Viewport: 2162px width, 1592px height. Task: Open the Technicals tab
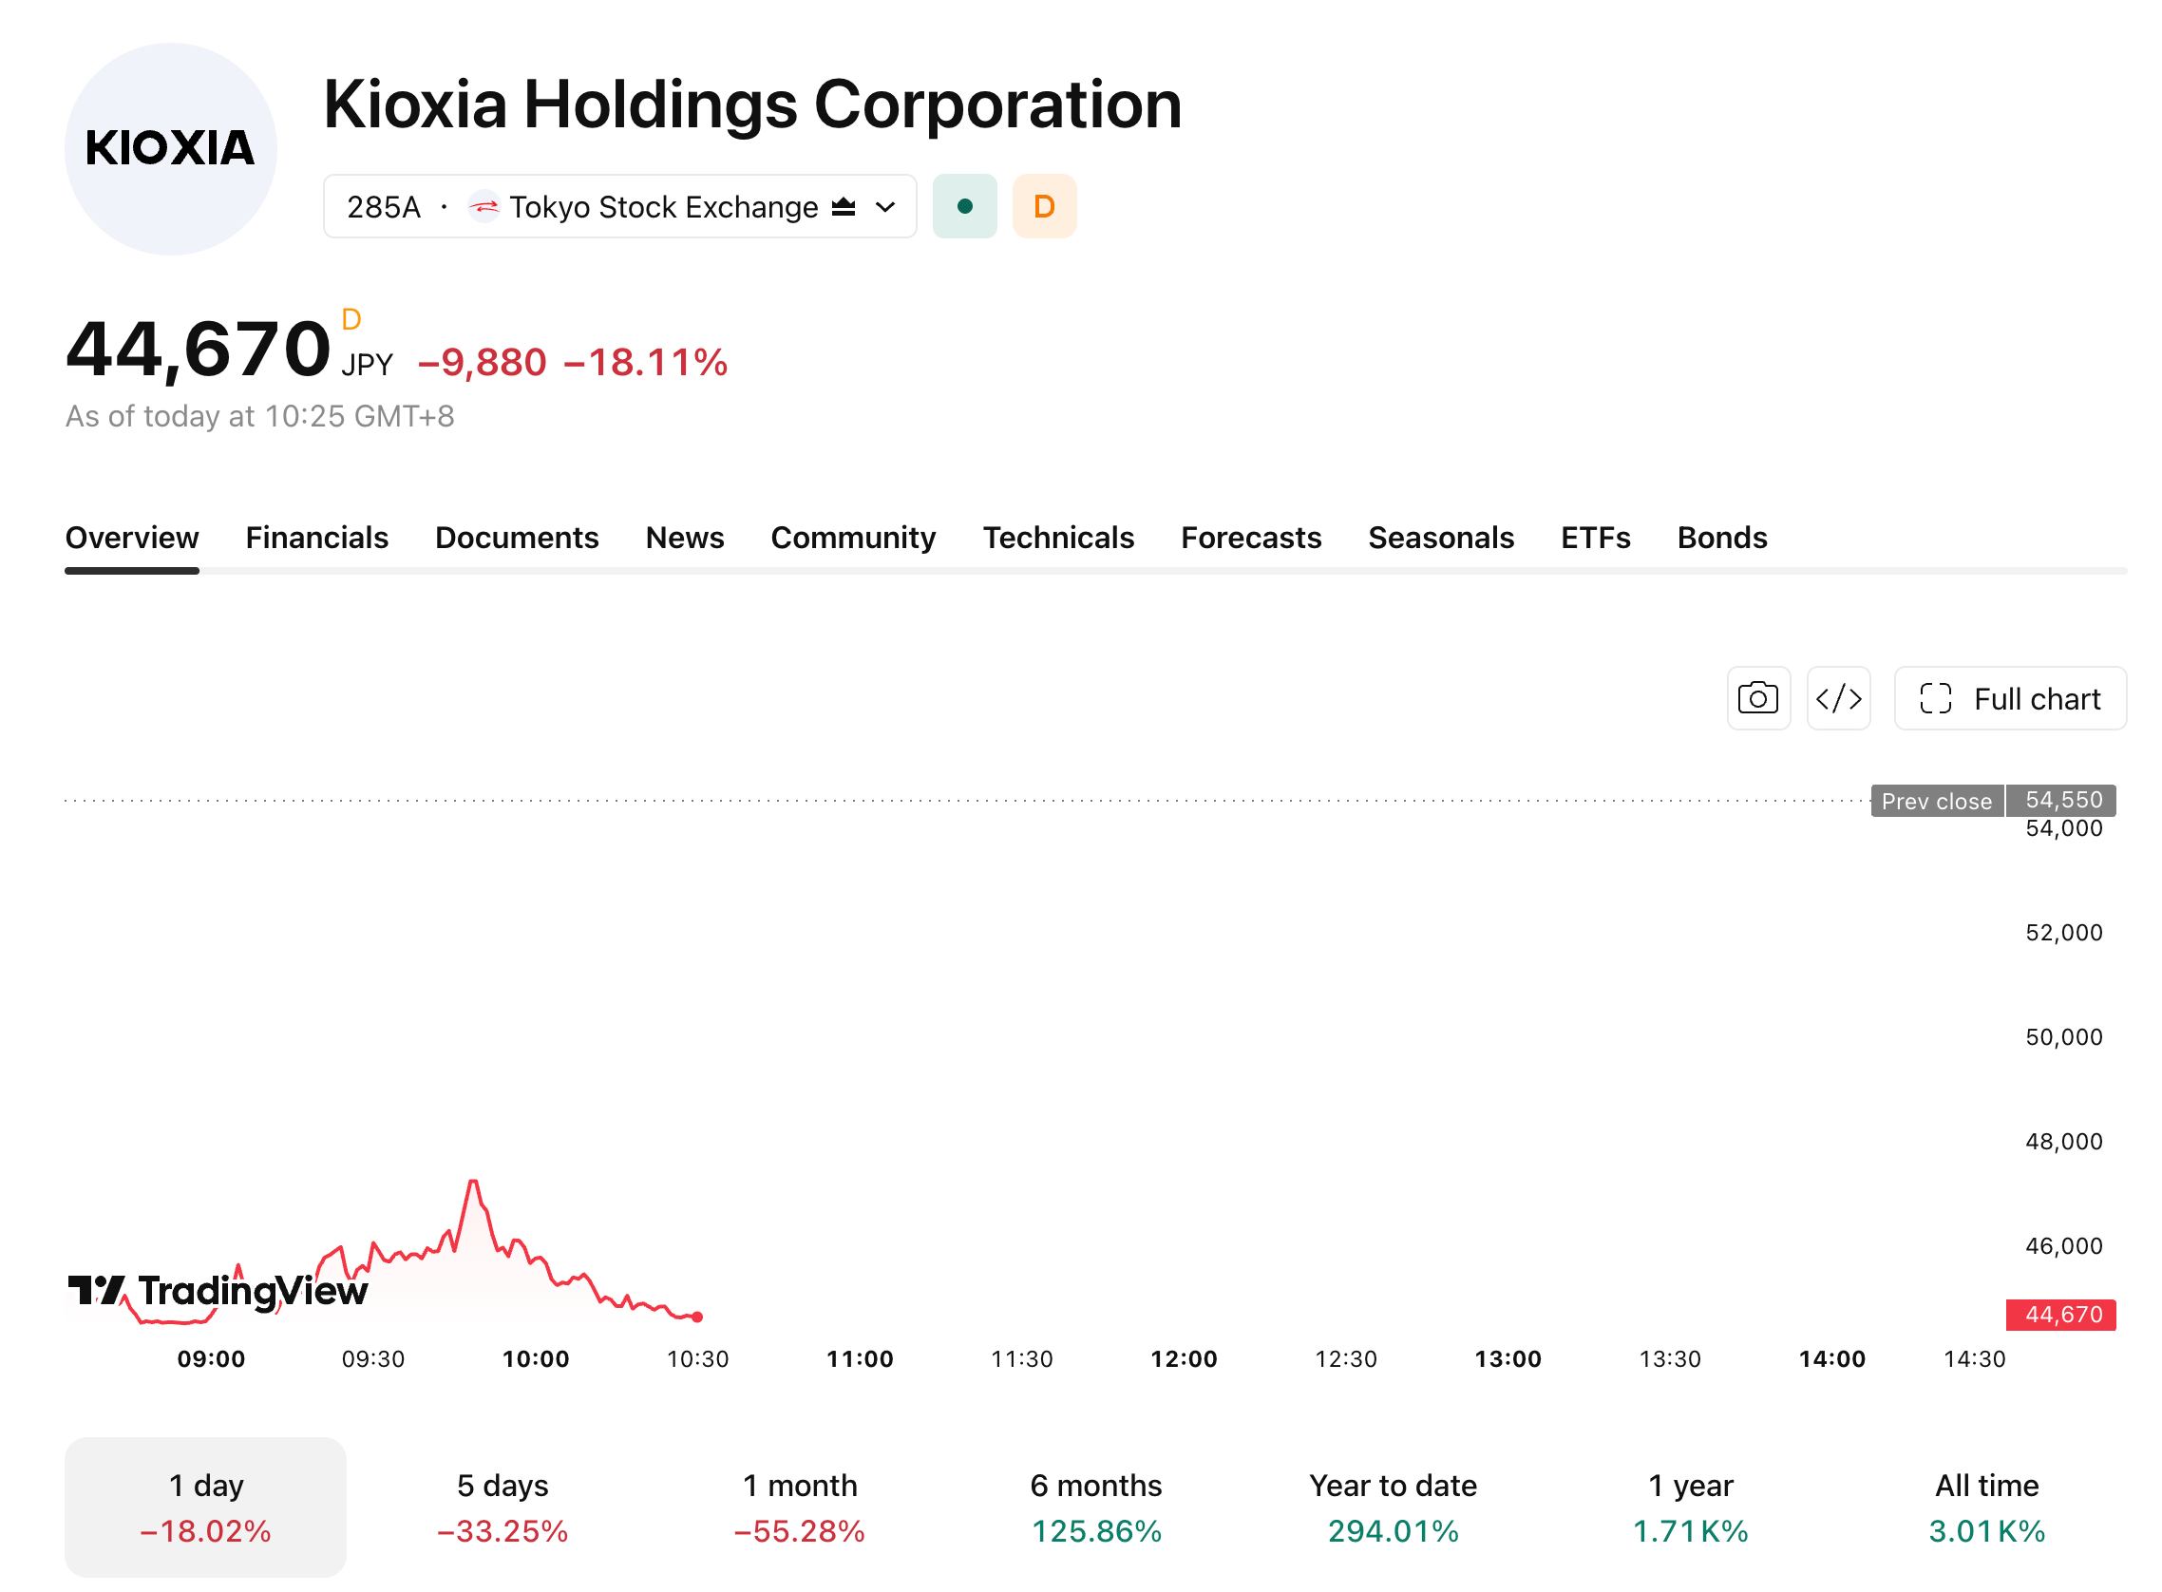click(x=1059, y=538)
